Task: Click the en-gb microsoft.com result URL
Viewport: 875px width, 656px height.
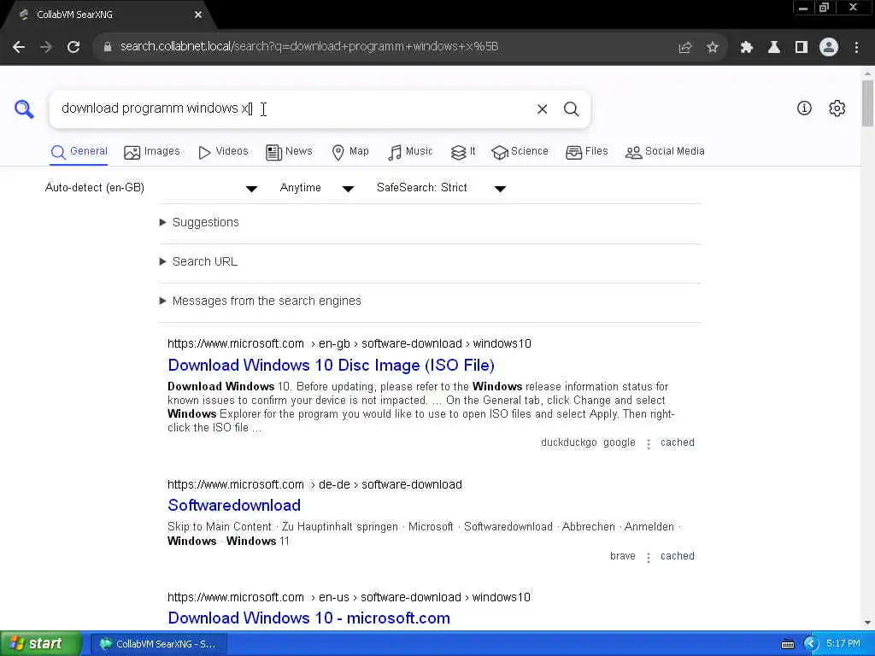Action: pos(349,343)
